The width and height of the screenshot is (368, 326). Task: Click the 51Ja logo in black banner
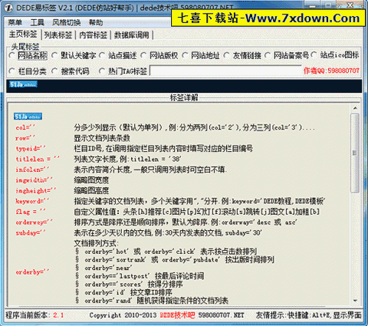coord(23,84)
